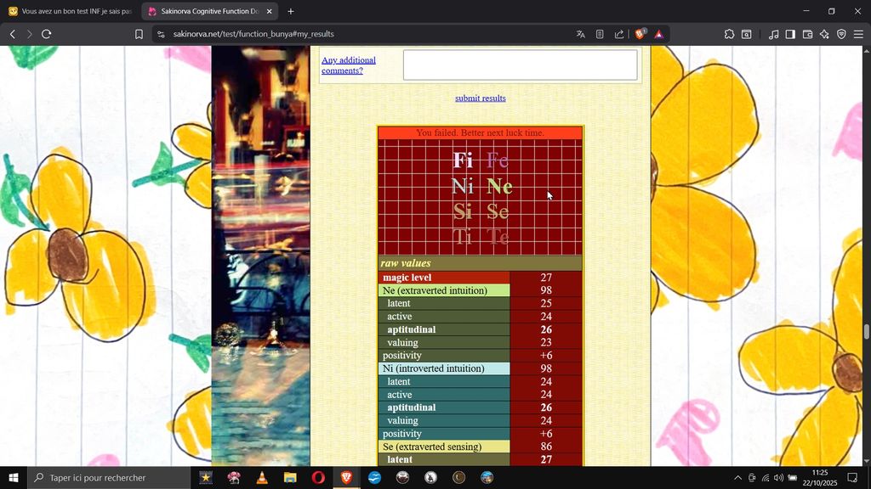
Task: Open the Brave VPN shield icon
Action: (x=841, y=34)
